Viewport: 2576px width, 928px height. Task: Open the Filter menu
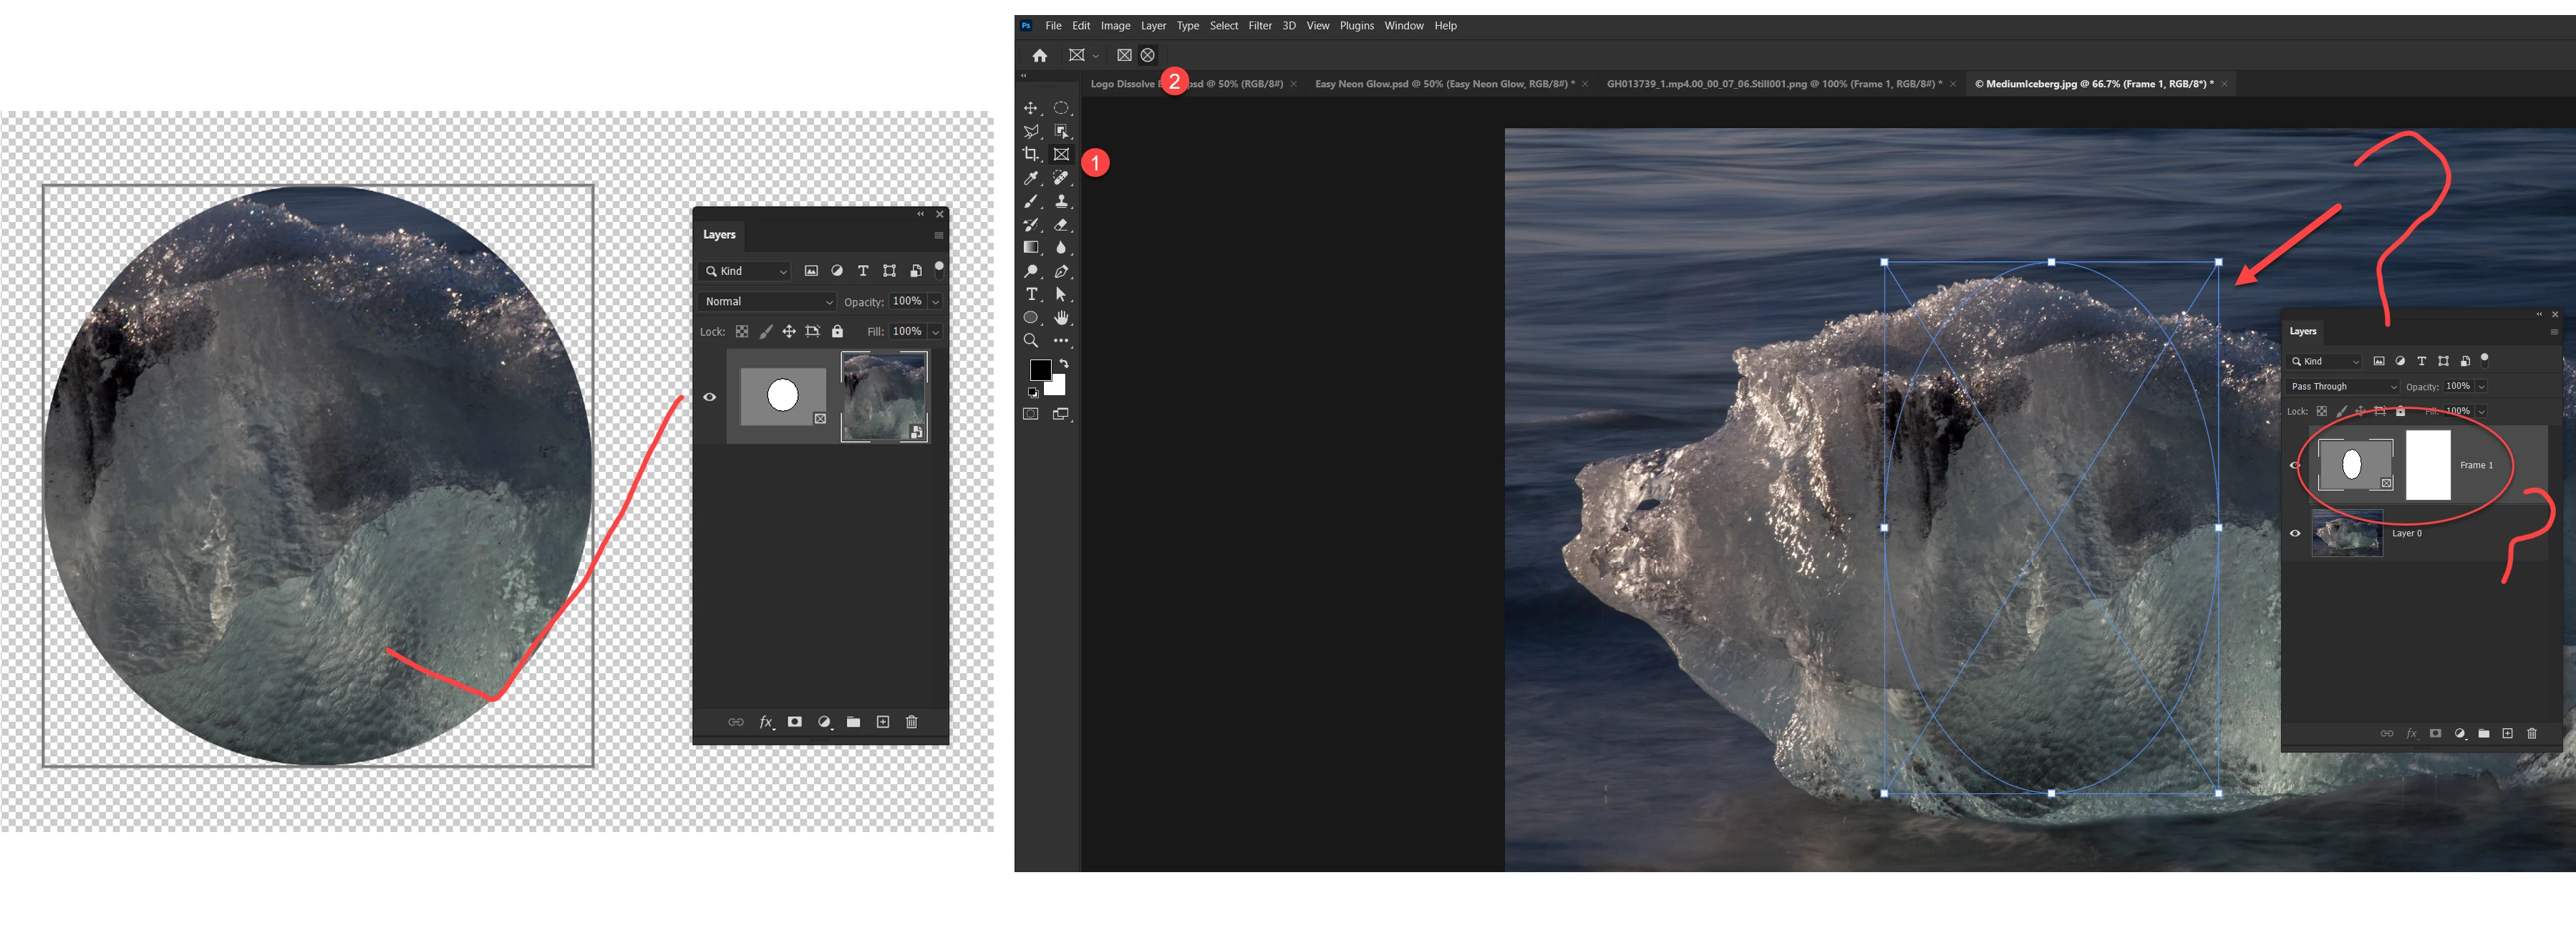click(1259, 26)
